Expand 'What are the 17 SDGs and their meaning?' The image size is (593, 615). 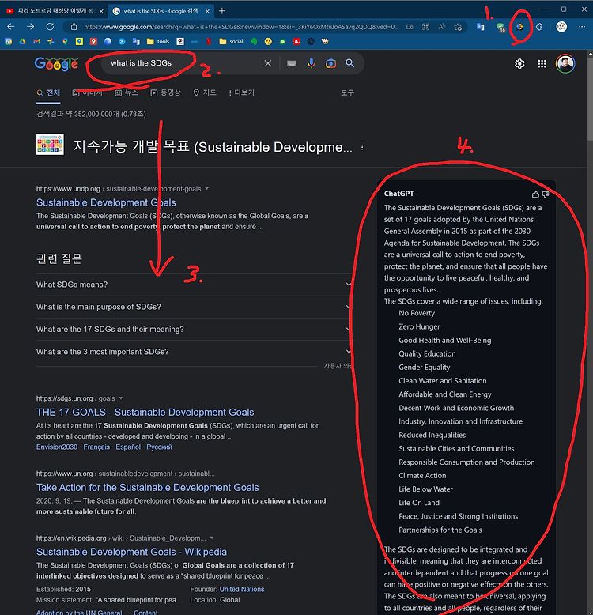[x=194, y=329]
